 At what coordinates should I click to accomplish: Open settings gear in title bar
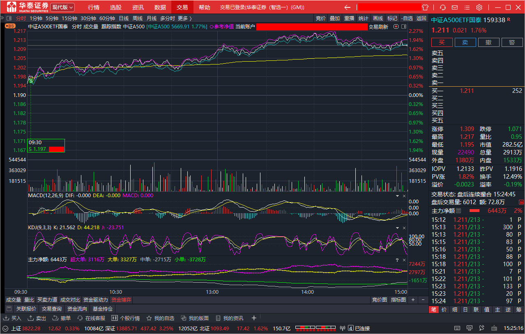pos(479,7)
